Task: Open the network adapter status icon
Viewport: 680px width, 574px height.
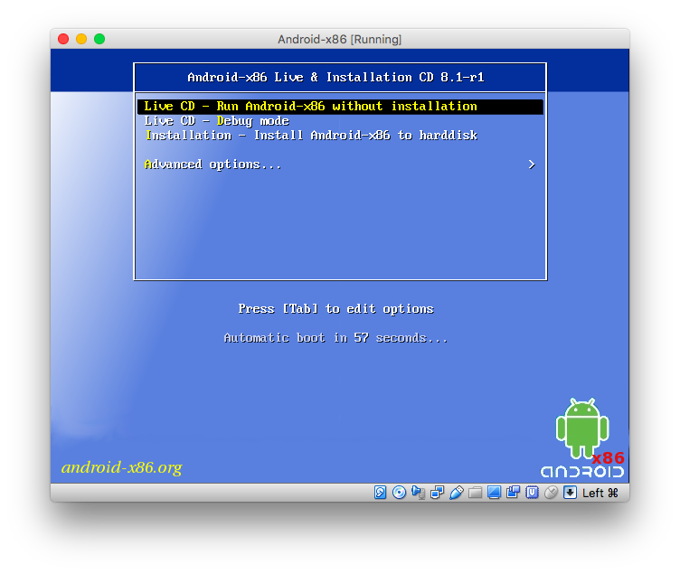Action: [x=437, y=493]
